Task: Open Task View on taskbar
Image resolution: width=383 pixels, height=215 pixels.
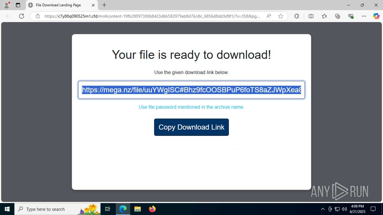Action: (108, 209)
